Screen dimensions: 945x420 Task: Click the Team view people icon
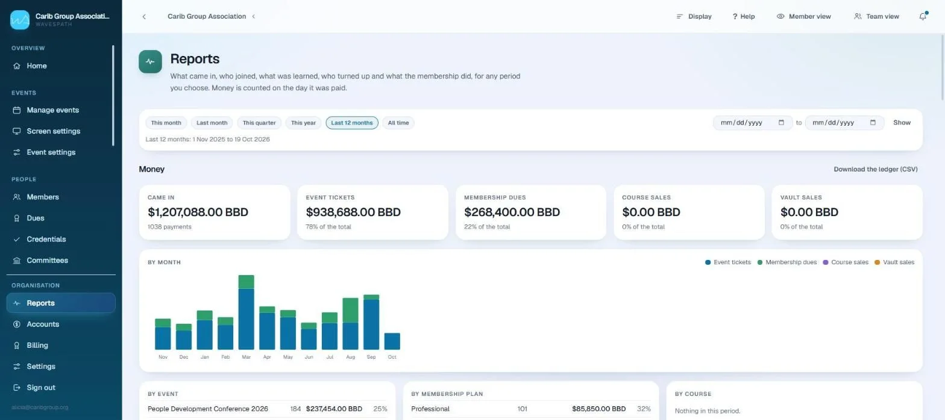858,16
